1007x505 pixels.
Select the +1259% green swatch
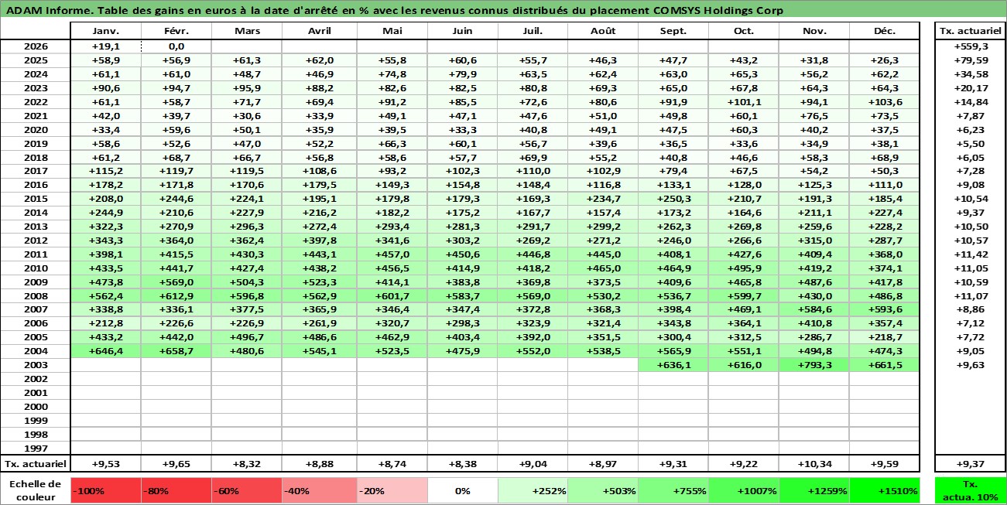[x=813, y=490]
